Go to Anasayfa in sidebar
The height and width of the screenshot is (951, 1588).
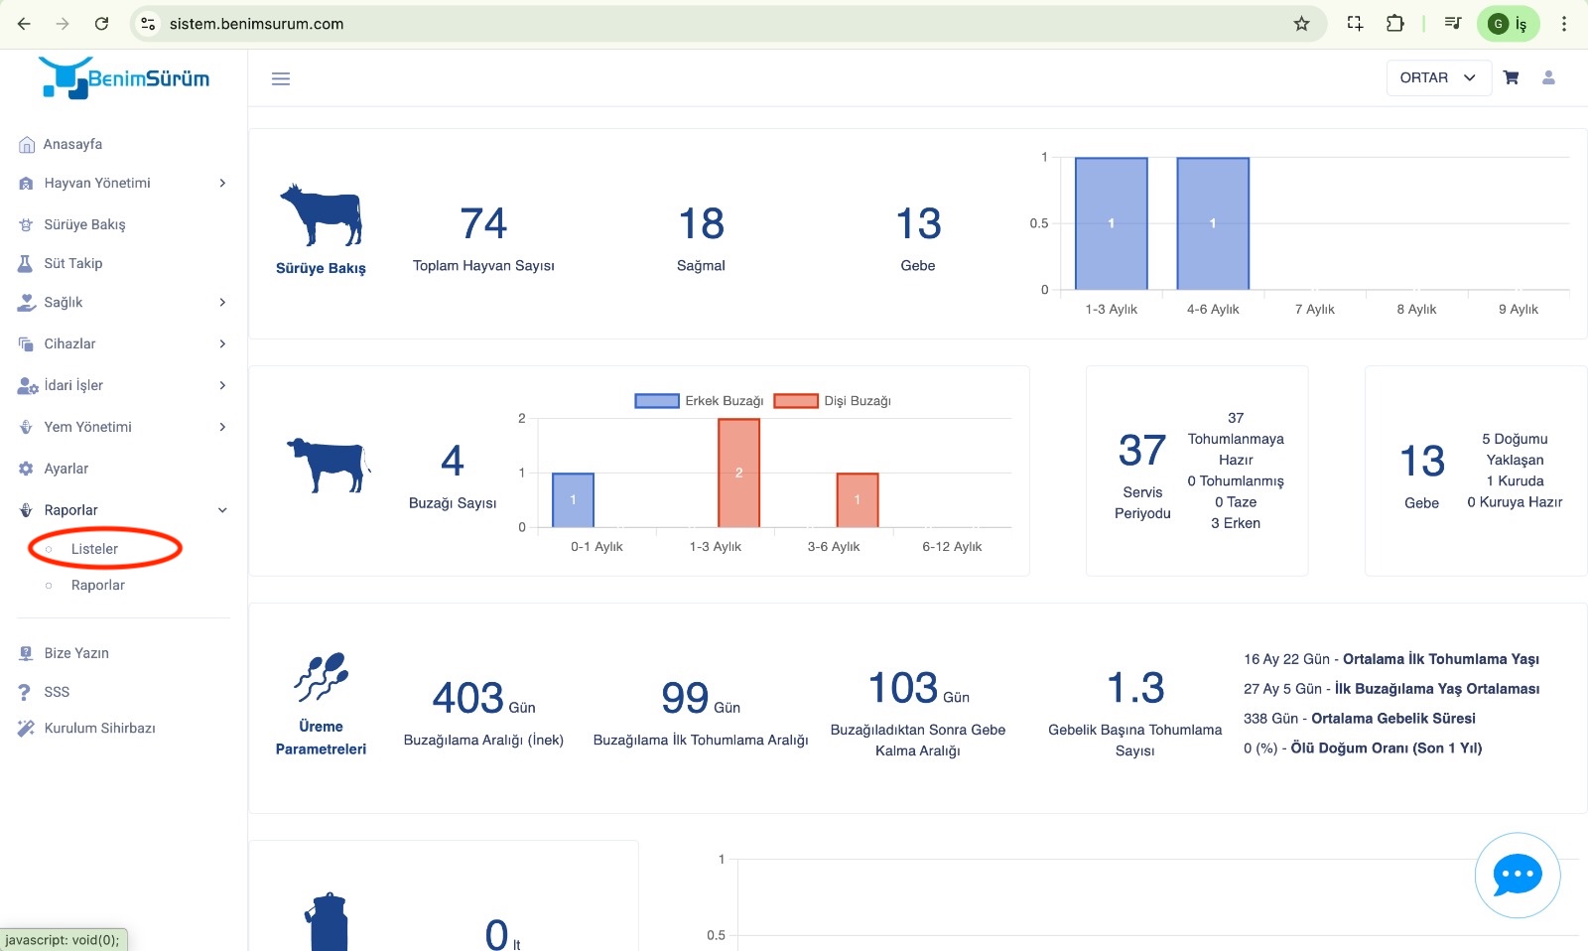click(72, 145)
